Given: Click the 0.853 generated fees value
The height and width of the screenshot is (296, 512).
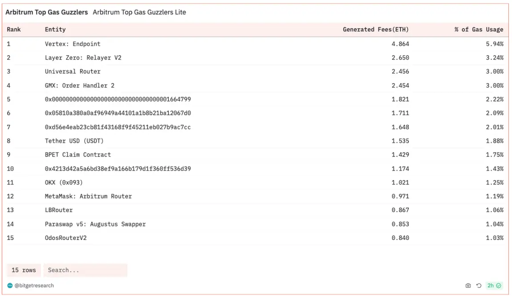Looking at the screenshot, I should 400,224.
